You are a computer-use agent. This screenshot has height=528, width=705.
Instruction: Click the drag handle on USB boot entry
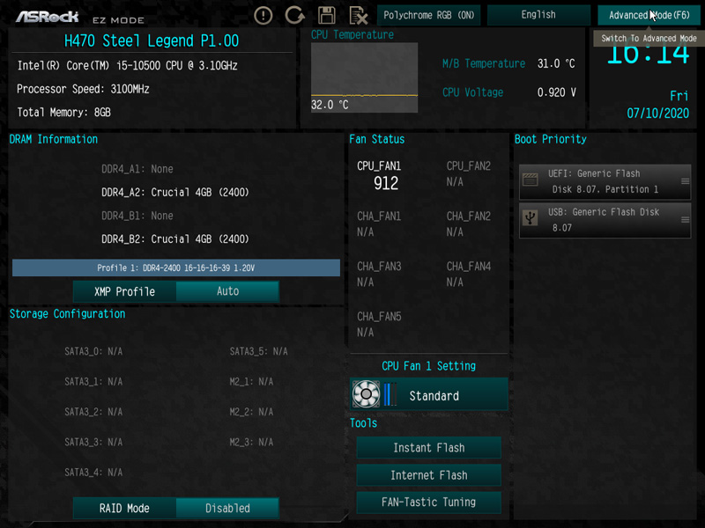[685, 219]
